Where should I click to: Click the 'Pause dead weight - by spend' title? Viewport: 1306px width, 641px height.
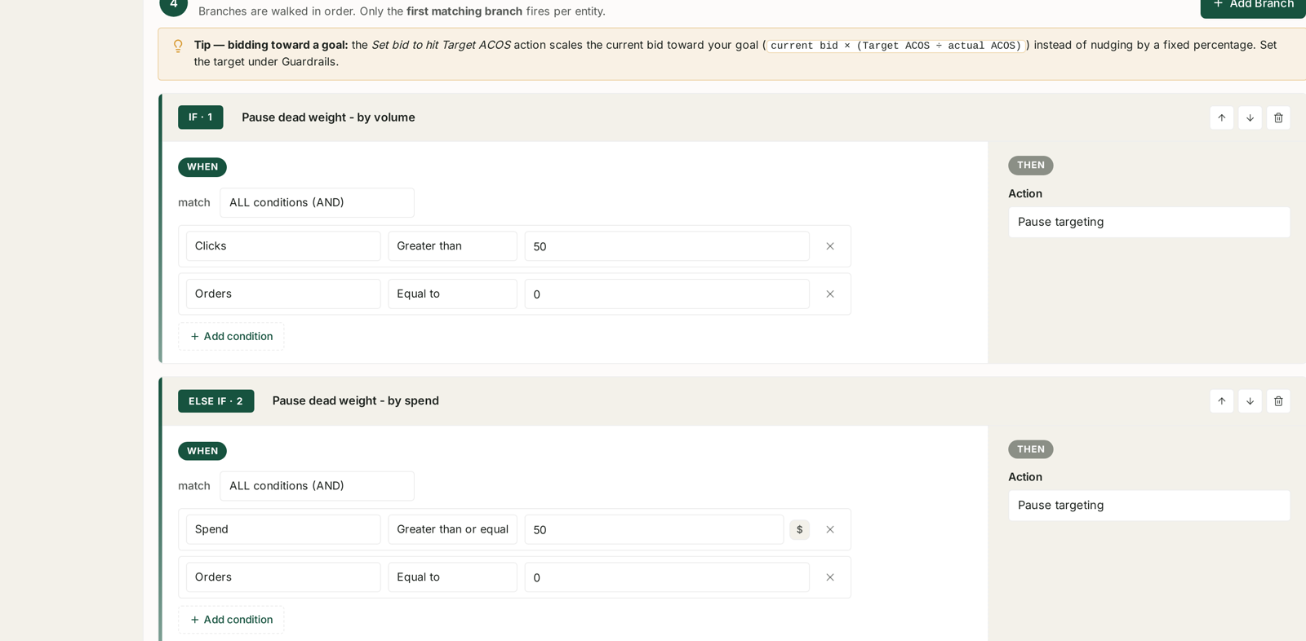pos(356,401)
